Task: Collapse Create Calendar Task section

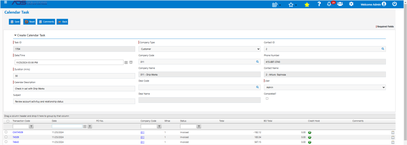Action: coord(16,35)
